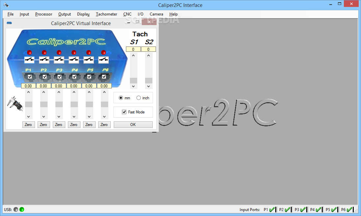Screen dimensions: 361x216
Task: Toggle the switch icon above P6
Action: click(x=104, y=60)
